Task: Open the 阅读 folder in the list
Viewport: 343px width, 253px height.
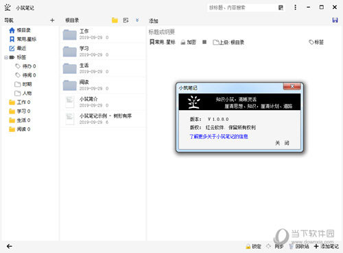Action: point(103,85)
